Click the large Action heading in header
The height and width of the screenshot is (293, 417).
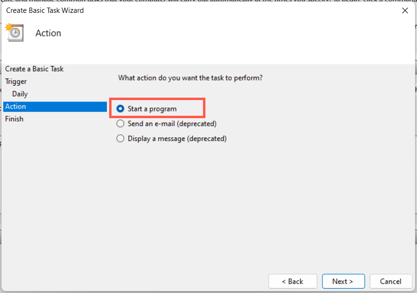48,33
